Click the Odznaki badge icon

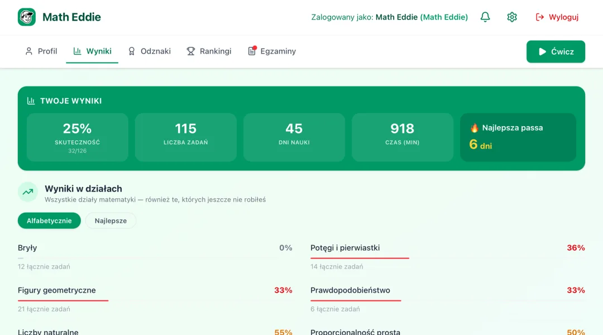(132, 51)
